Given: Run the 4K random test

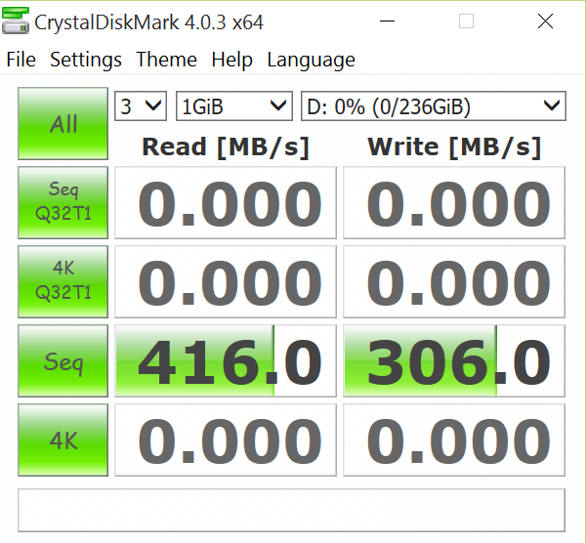Looking at the screenshot, I should click(63, 440).
